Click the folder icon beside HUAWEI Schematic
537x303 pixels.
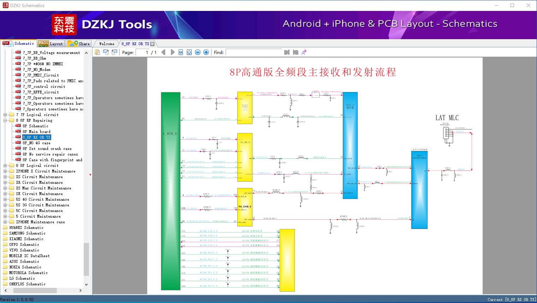(x=5, y=228)
